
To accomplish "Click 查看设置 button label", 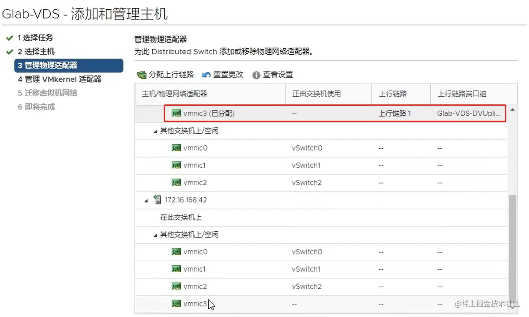I will click(x=278, y=75).
